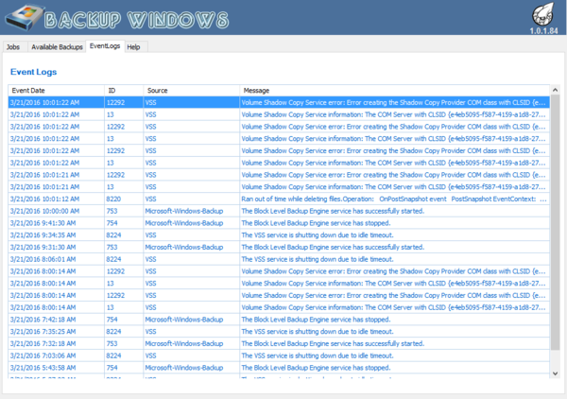567x399 pixels.
Task: Click the Event Logs heading
Action: pyautogui.click(x=33, y=72)
